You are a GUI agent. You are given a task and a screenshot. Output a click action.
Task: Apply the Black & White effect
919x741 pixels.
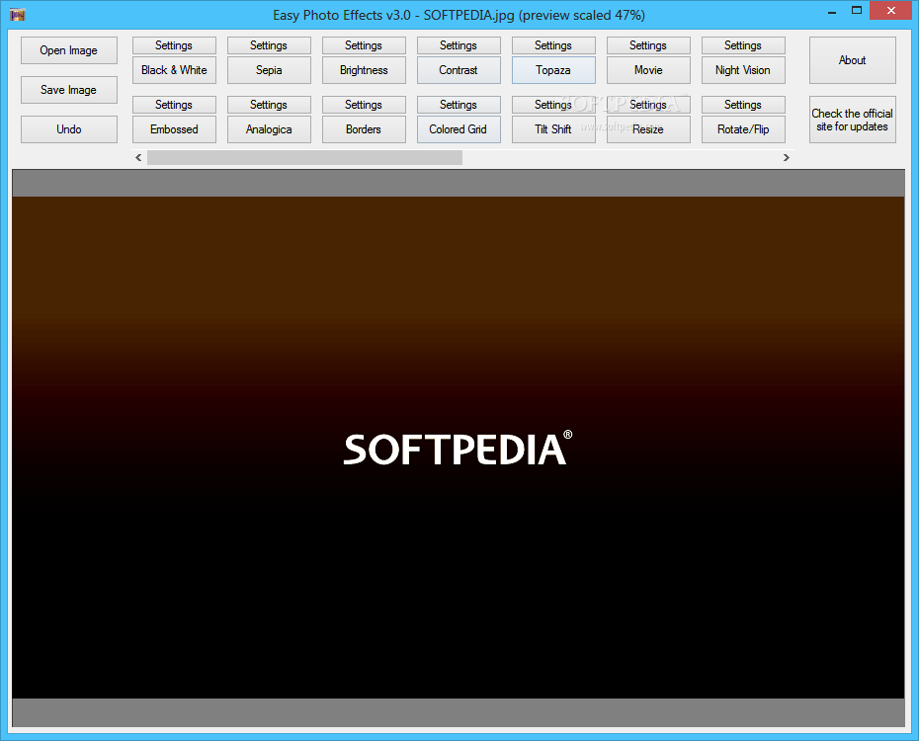[174, 70]
